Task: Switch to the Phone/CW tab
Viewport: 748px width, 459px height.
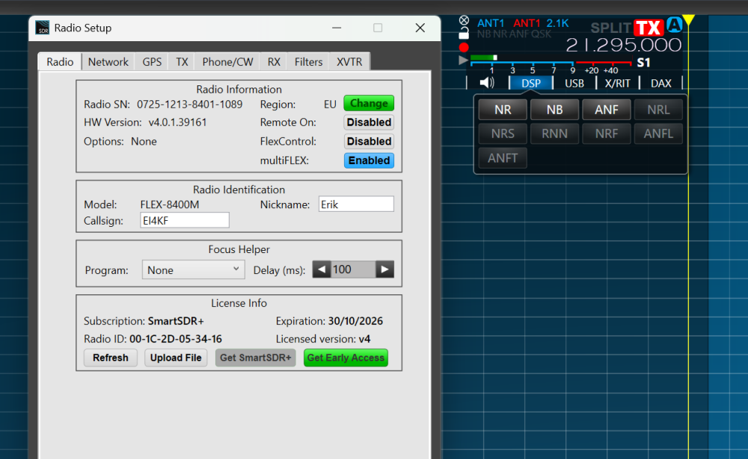Action: [x=227, y=61]
